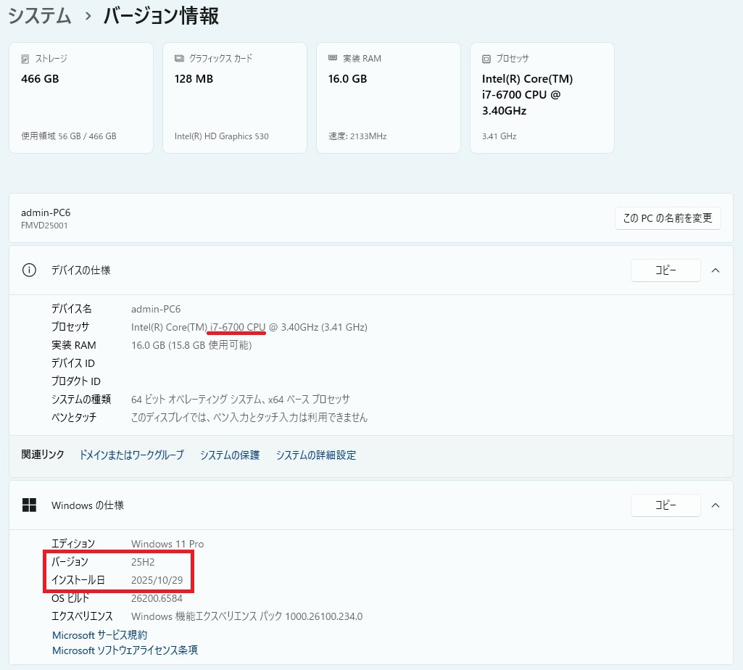Click the RAM icon in the 実装 RAM card
Screen dimensions: 743x670
pos(333,58)
